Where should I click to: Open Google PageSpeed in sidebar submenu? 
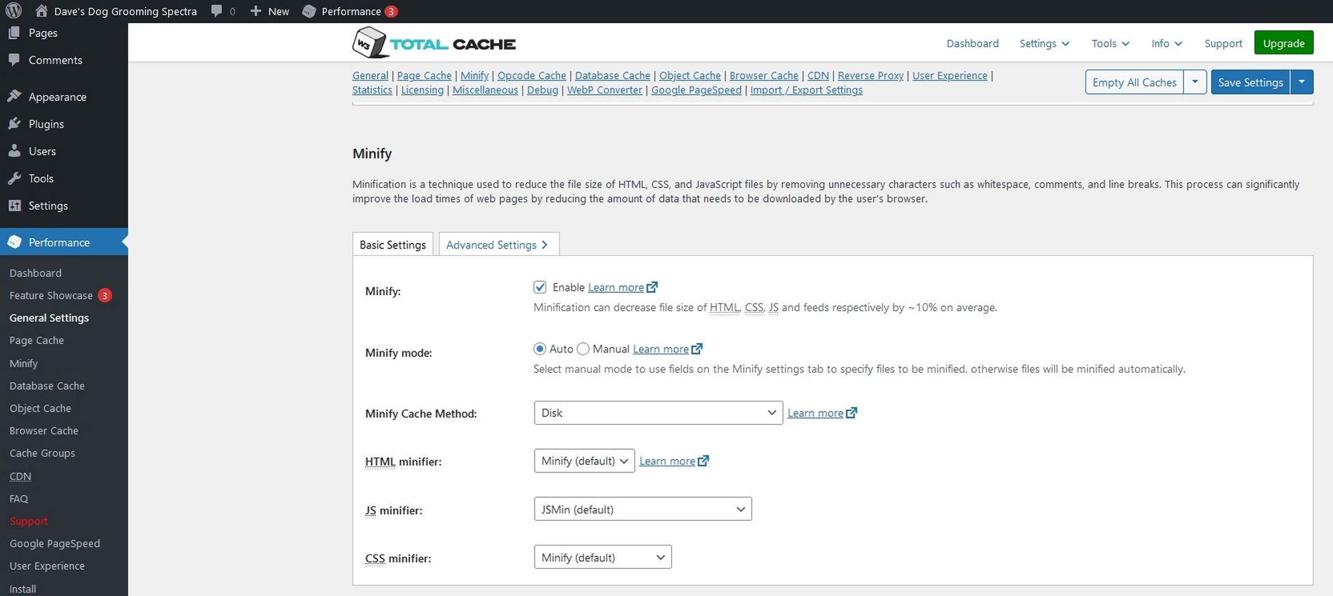[x=55, y=543]
